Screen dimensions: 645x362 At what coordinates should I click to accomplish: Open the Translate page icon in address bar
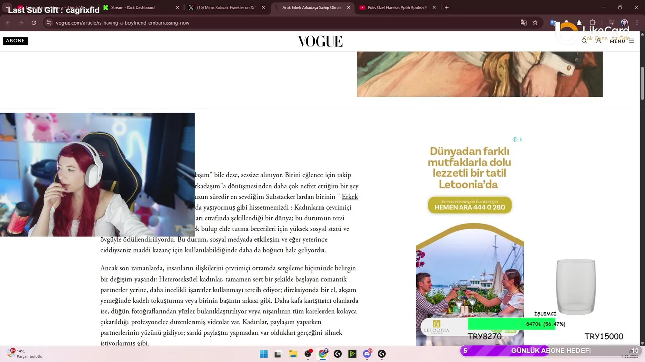524,23
